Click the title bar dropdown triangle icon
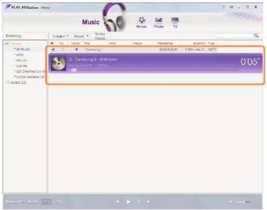Viewport: 267px width, 210px height. point(223,7)
